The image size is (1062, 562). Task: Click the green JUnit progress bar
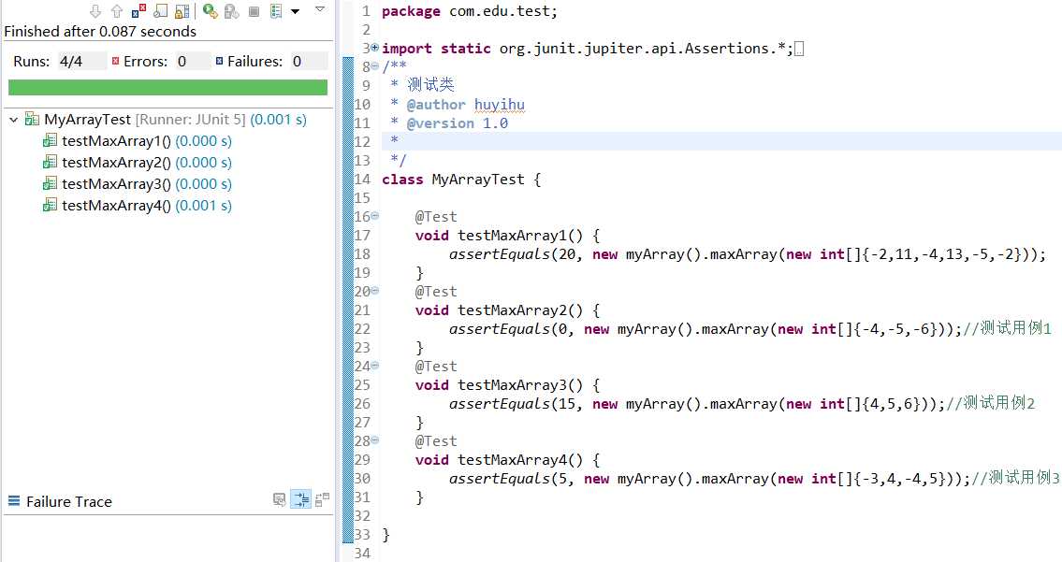[168, 87]
